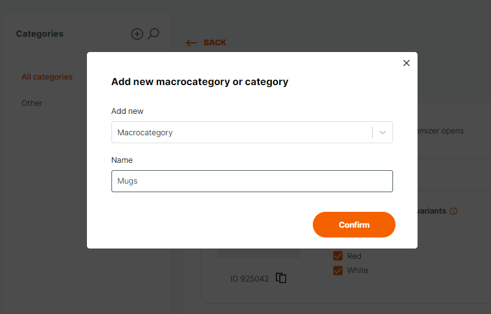Click the dialog title heading

coord(200,81)
